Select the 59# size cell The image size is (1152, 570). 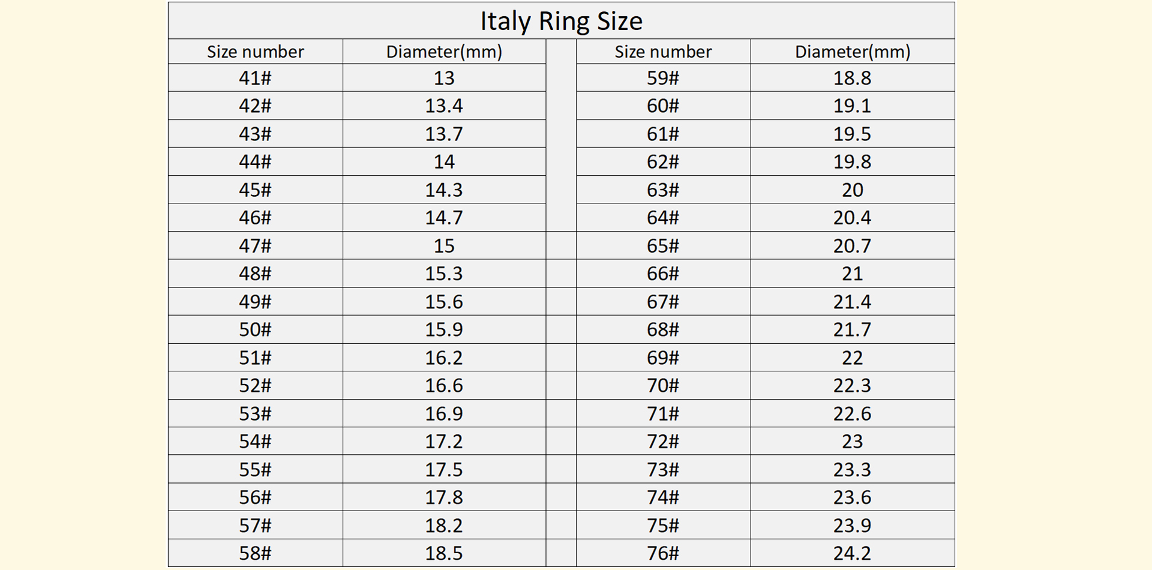point(663,78)
